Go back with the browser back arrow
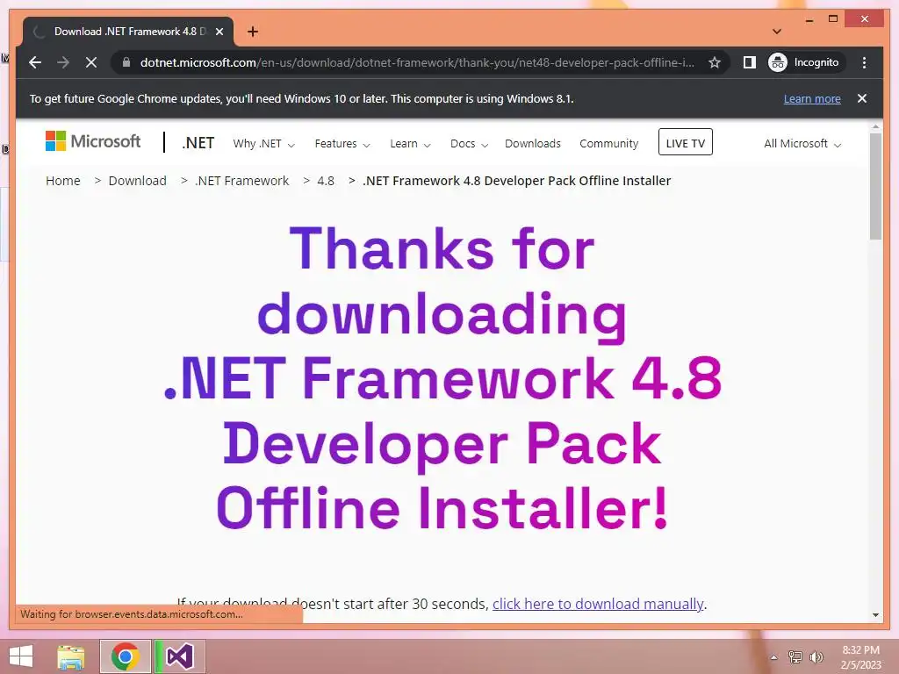 coord(35,62)
